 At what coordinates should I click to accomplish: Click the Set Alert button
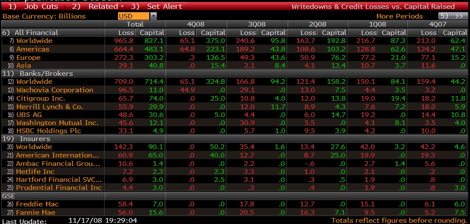pyautogui.click(x=156, y=6)
